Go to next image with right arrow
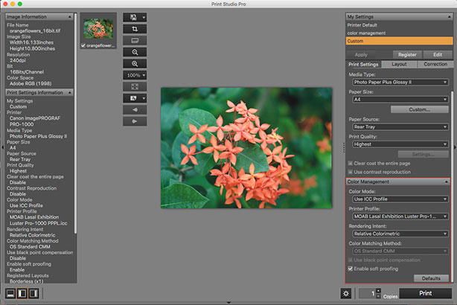 point(135,121)
